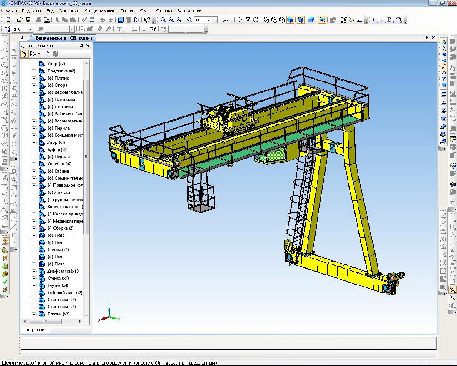Click the Undo arrow icon
Screen dimensions: 457x366
pos(102,20)
